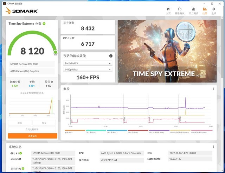Open the Benchmarks speedometer icon

pos(180,9)
